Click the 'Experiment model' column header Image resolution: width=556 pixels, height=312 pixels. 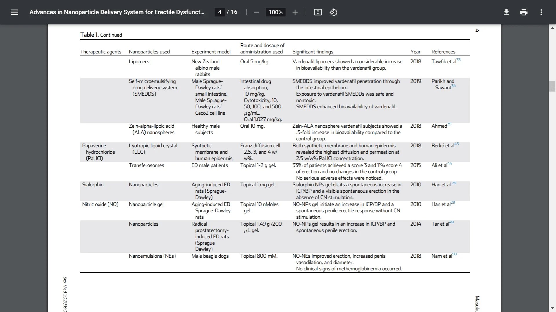coord(211,52)
